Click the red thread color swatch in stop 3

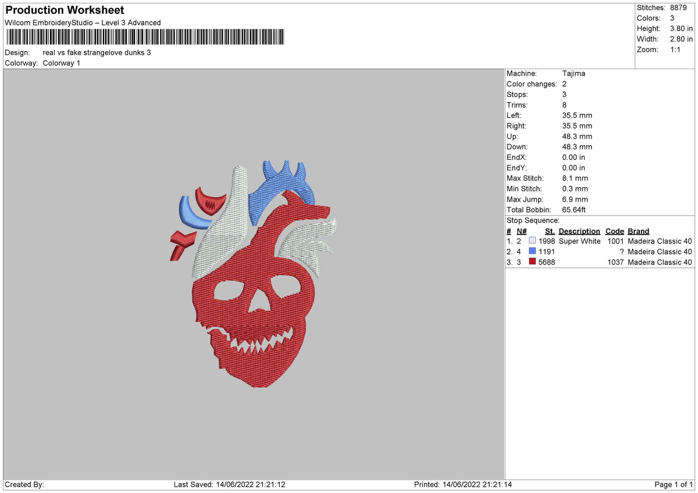[532, 262]
